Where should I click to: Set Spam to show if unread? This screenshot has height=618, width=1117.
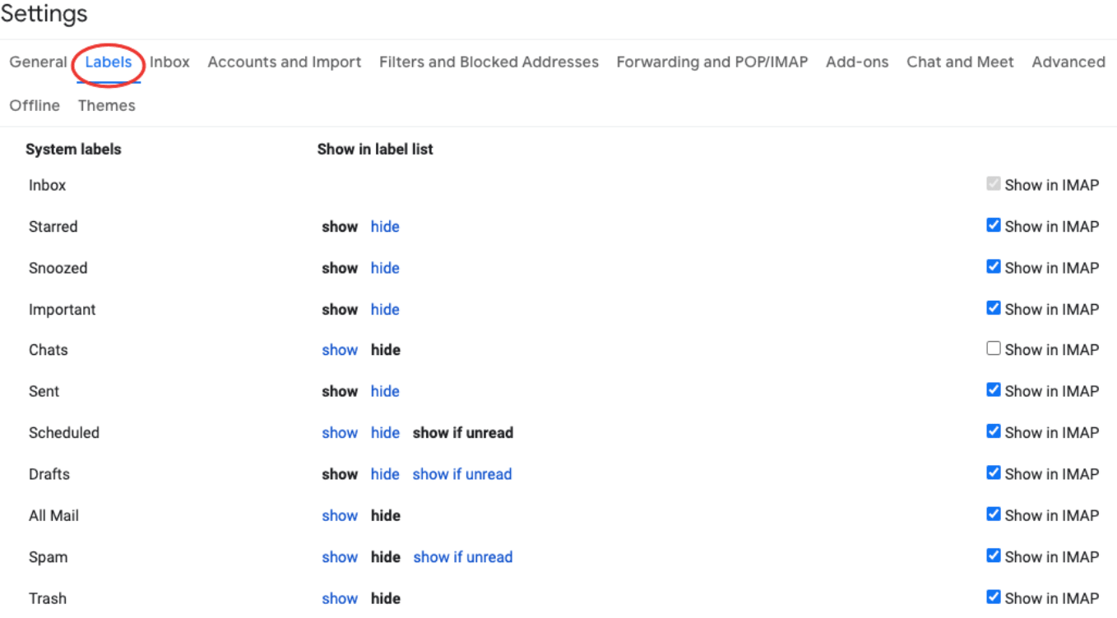(x=462, y=556)
